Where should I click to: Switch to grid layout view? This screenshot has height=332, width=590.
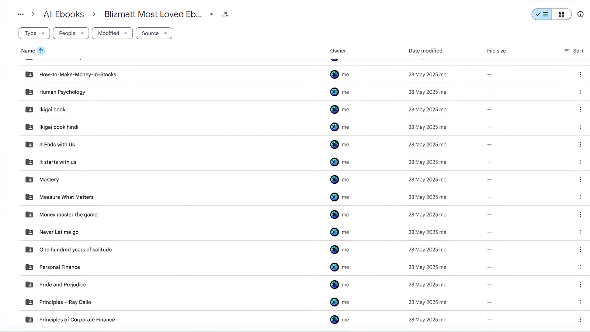click(562, 14)
